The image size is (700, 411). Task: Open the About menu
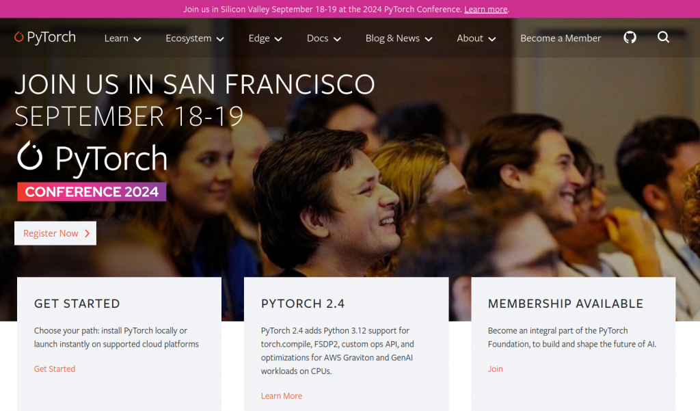(x=476, y=38)
